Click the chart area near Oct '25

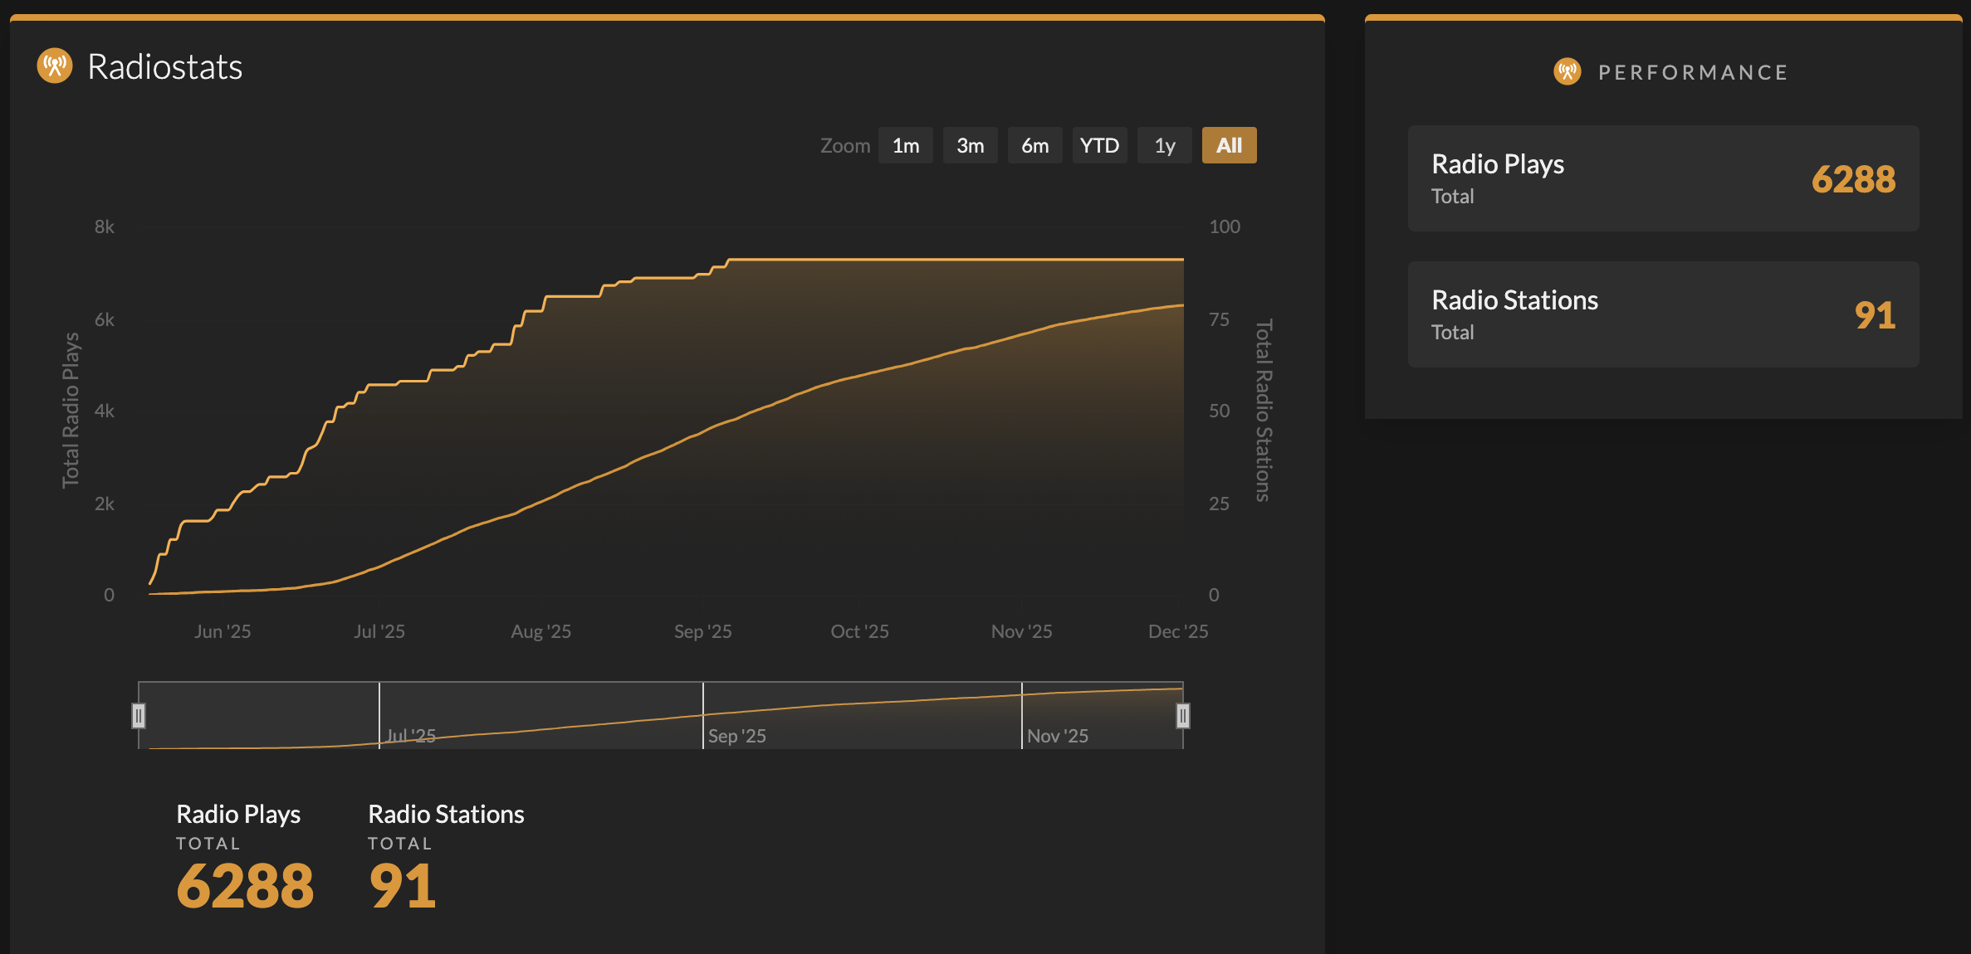point(859,415)
